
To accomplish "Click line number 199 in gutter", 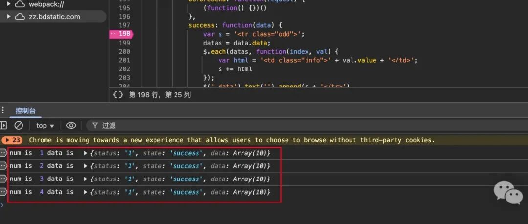I will coord(124,43).
